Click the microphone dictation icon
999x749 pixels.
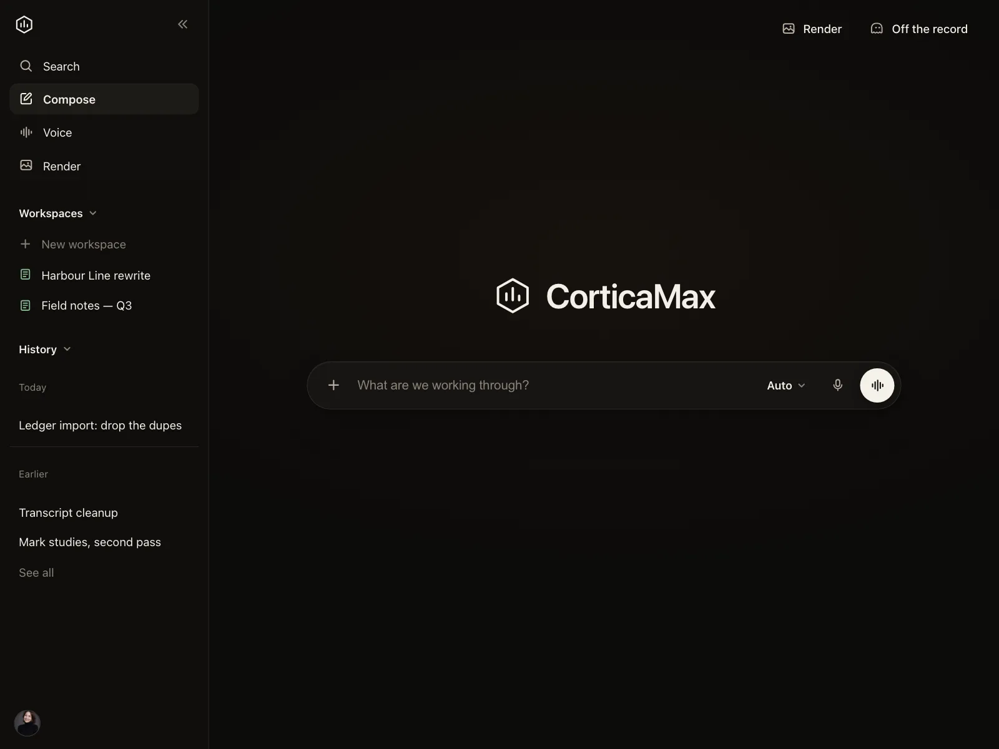click(838, 385)
